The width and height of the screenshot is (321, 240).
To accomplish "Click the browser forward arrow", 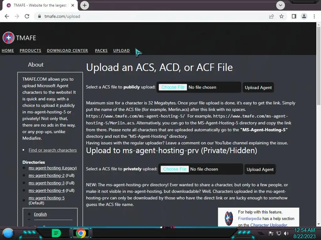I will [17, 16].
